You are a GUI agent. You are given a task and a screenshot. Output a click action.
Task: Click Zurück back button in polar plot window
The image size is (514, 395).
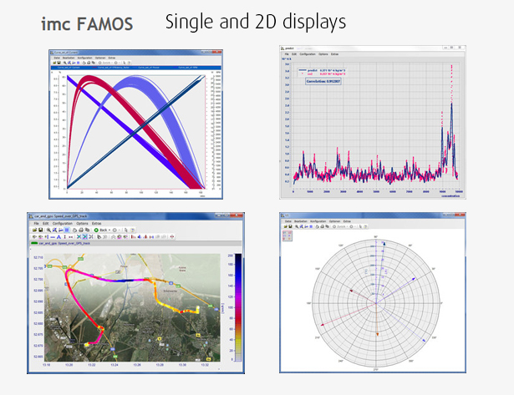click(x=340, y=226)
